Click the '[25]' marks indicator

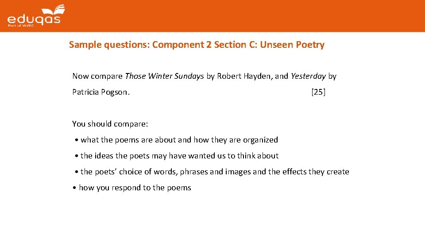(318, 92)
